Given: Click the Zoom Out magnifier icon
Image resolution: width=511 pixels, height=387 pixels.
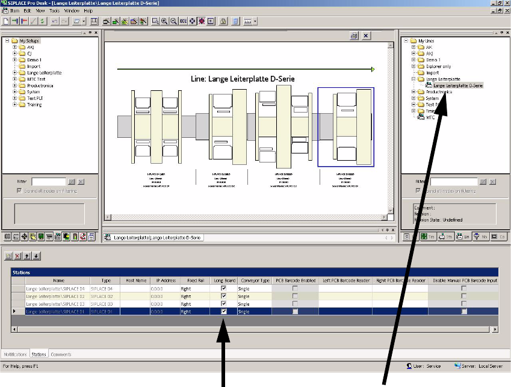Looking at the screenshot, I should tap(174, 22).
